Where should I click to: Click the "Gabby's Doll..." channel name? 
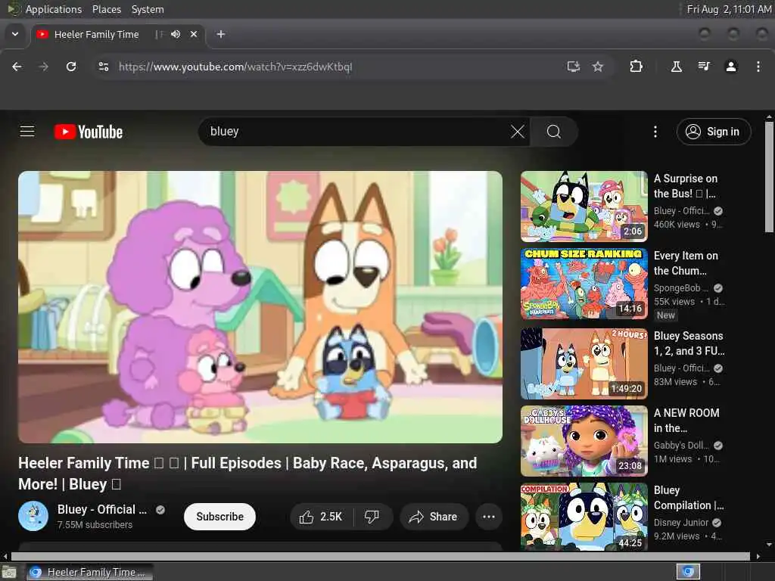681,445
